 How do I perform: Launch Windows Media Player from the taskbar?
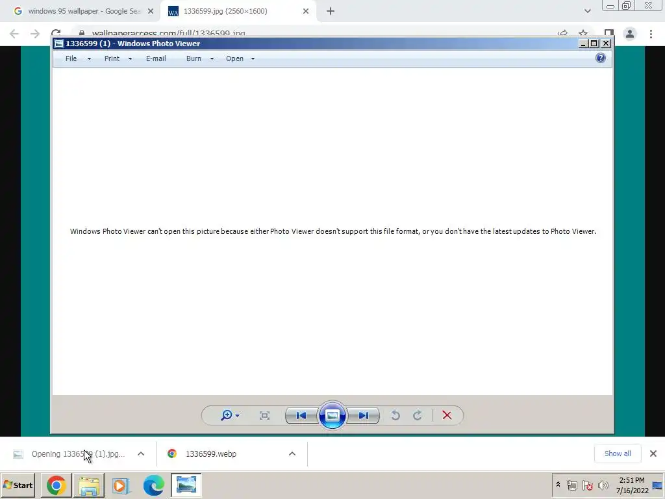coord(121,485)
